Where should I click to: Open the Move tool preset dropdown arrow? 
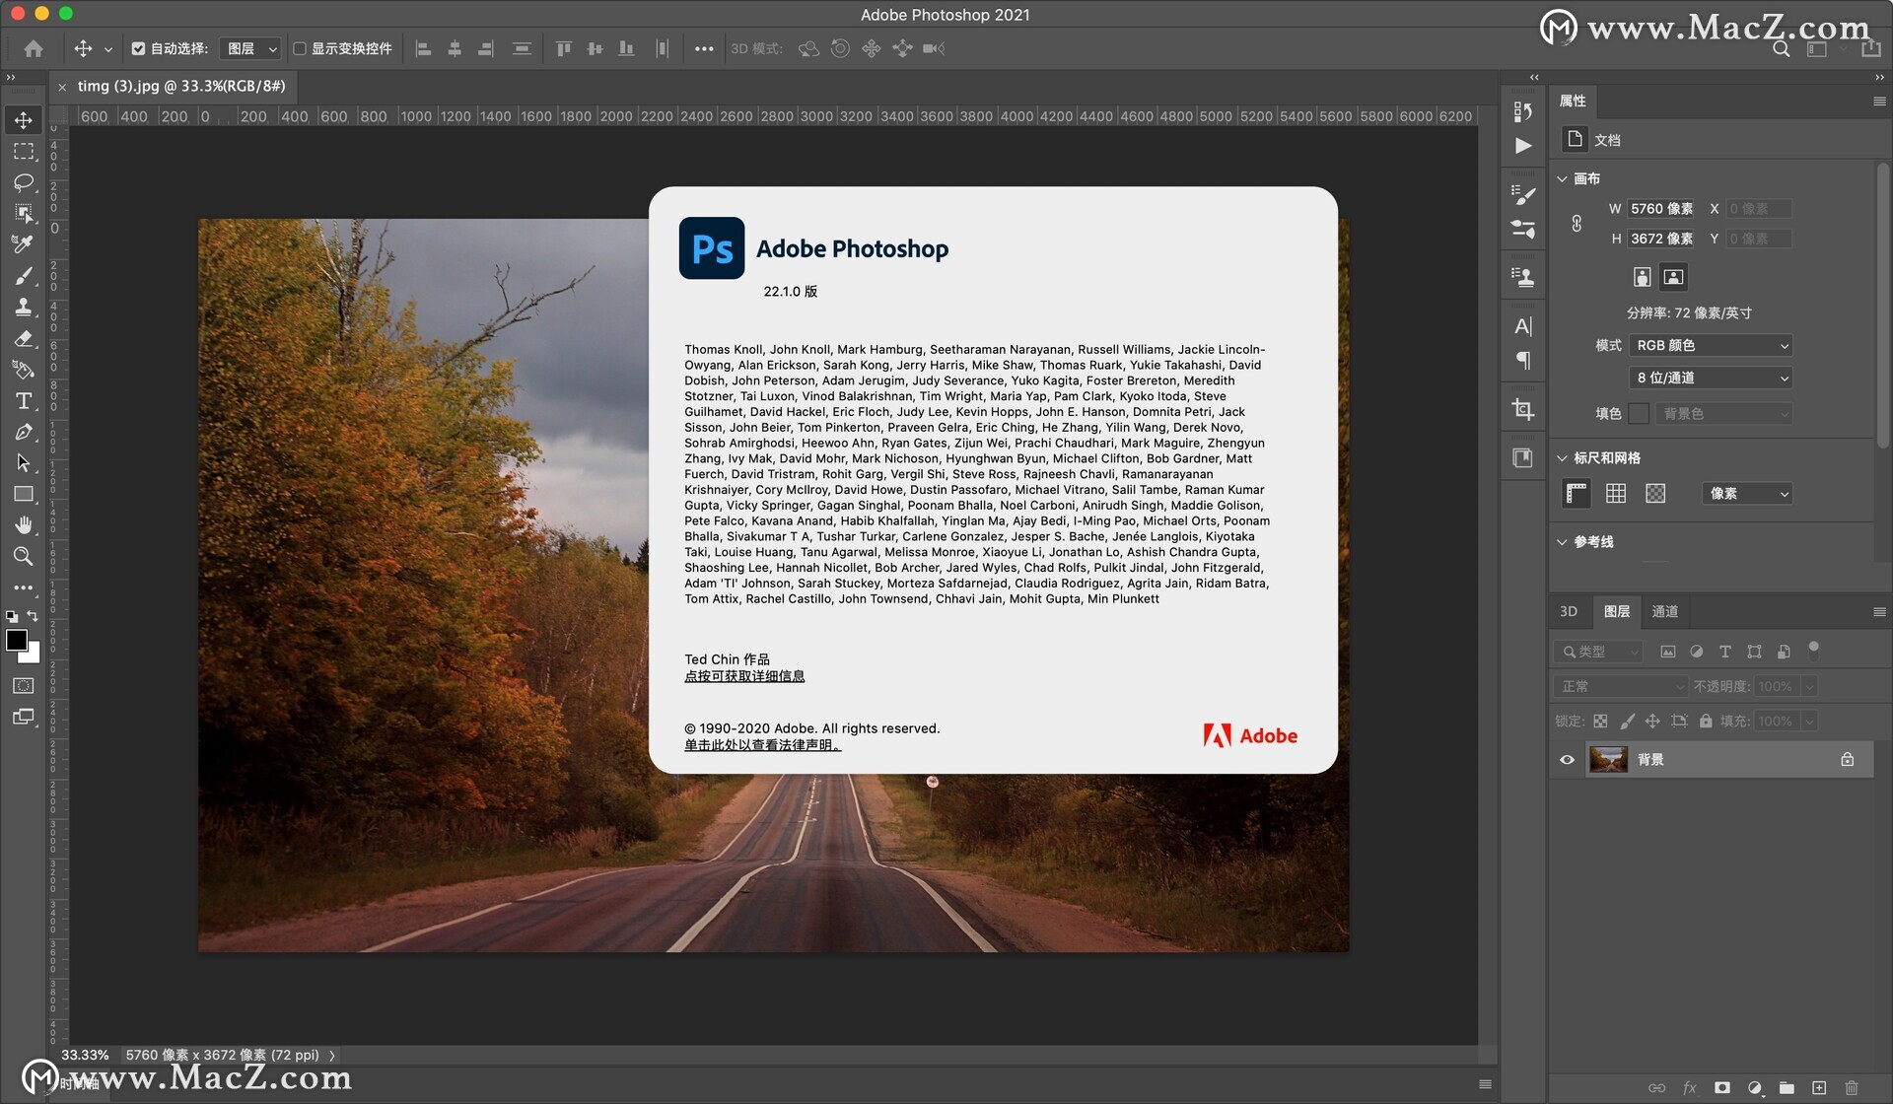(x=108, y=49)
